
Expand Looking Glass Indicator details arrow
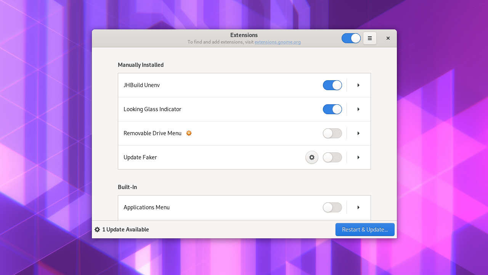(358, 109)
